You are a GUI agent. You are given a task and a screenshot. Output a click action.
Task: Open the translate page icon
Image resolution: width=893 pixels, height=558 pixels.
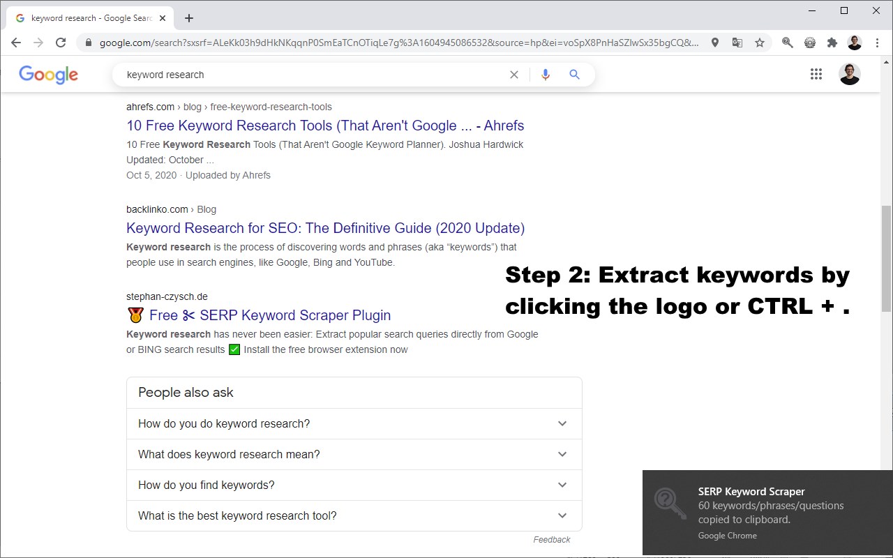[737, 43]
